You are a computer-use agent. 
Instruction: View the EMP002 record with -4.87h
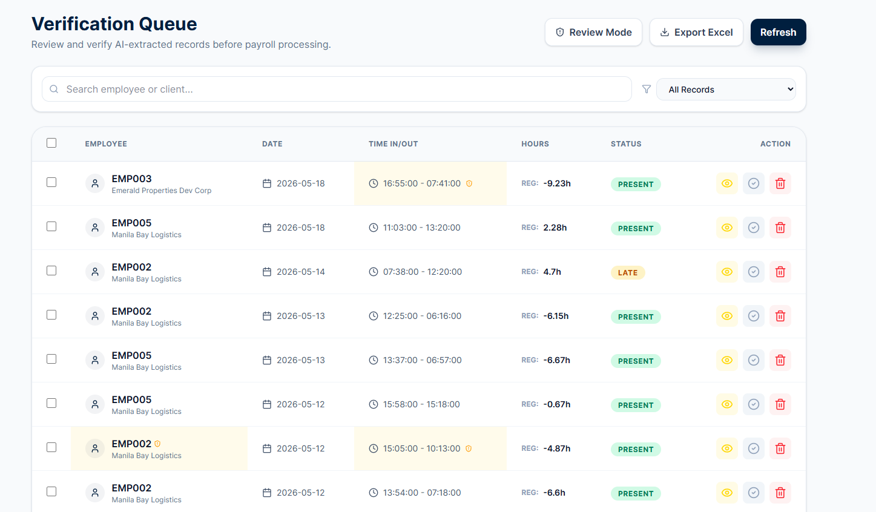727,448
